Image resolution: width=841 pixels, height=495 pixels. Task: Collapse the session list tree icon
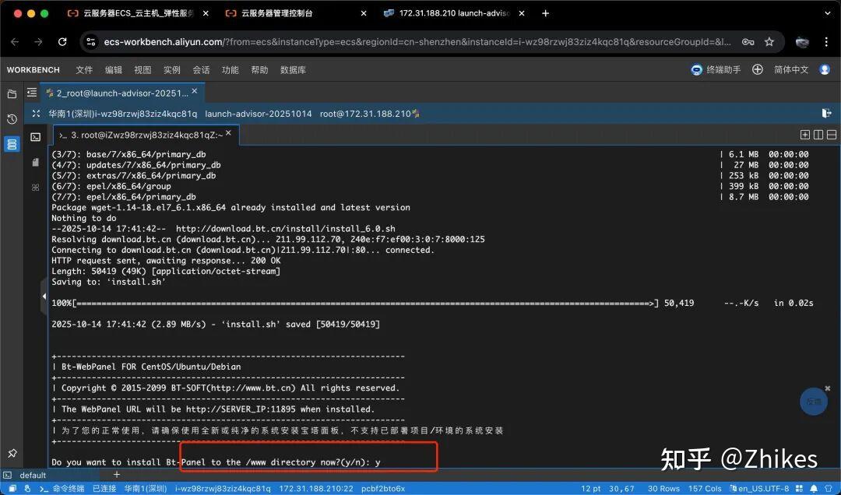(32, 93)
